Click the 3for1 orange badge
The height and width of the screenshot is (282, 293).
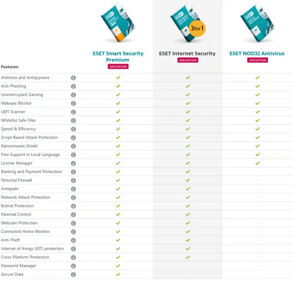(197, 29)
